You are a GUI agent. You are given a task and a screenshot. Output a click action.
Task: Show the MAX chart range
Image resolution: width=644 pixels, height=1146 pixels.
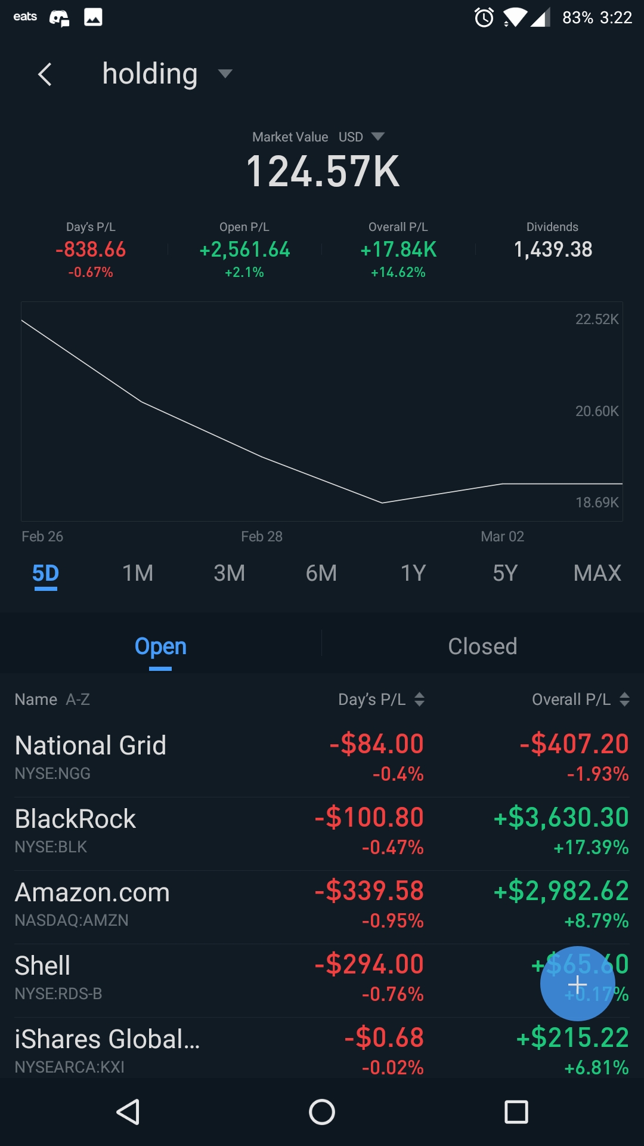pyautogui.click(x=597, y=573)
